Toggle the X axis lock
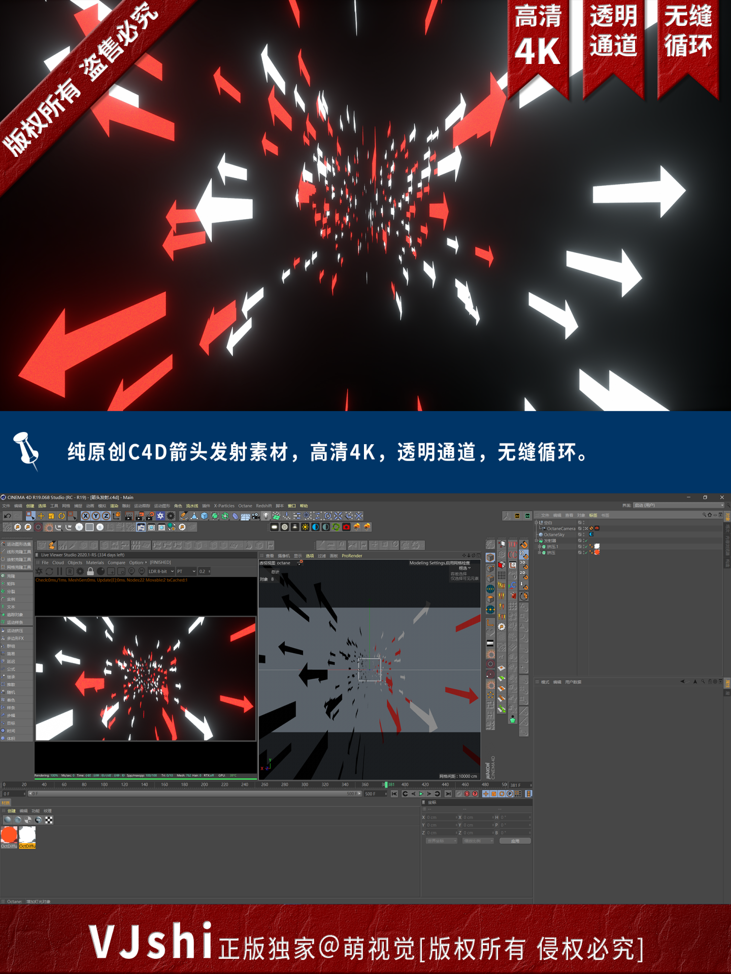Viewport: 731px width, 974px height. tap(86, 516)
